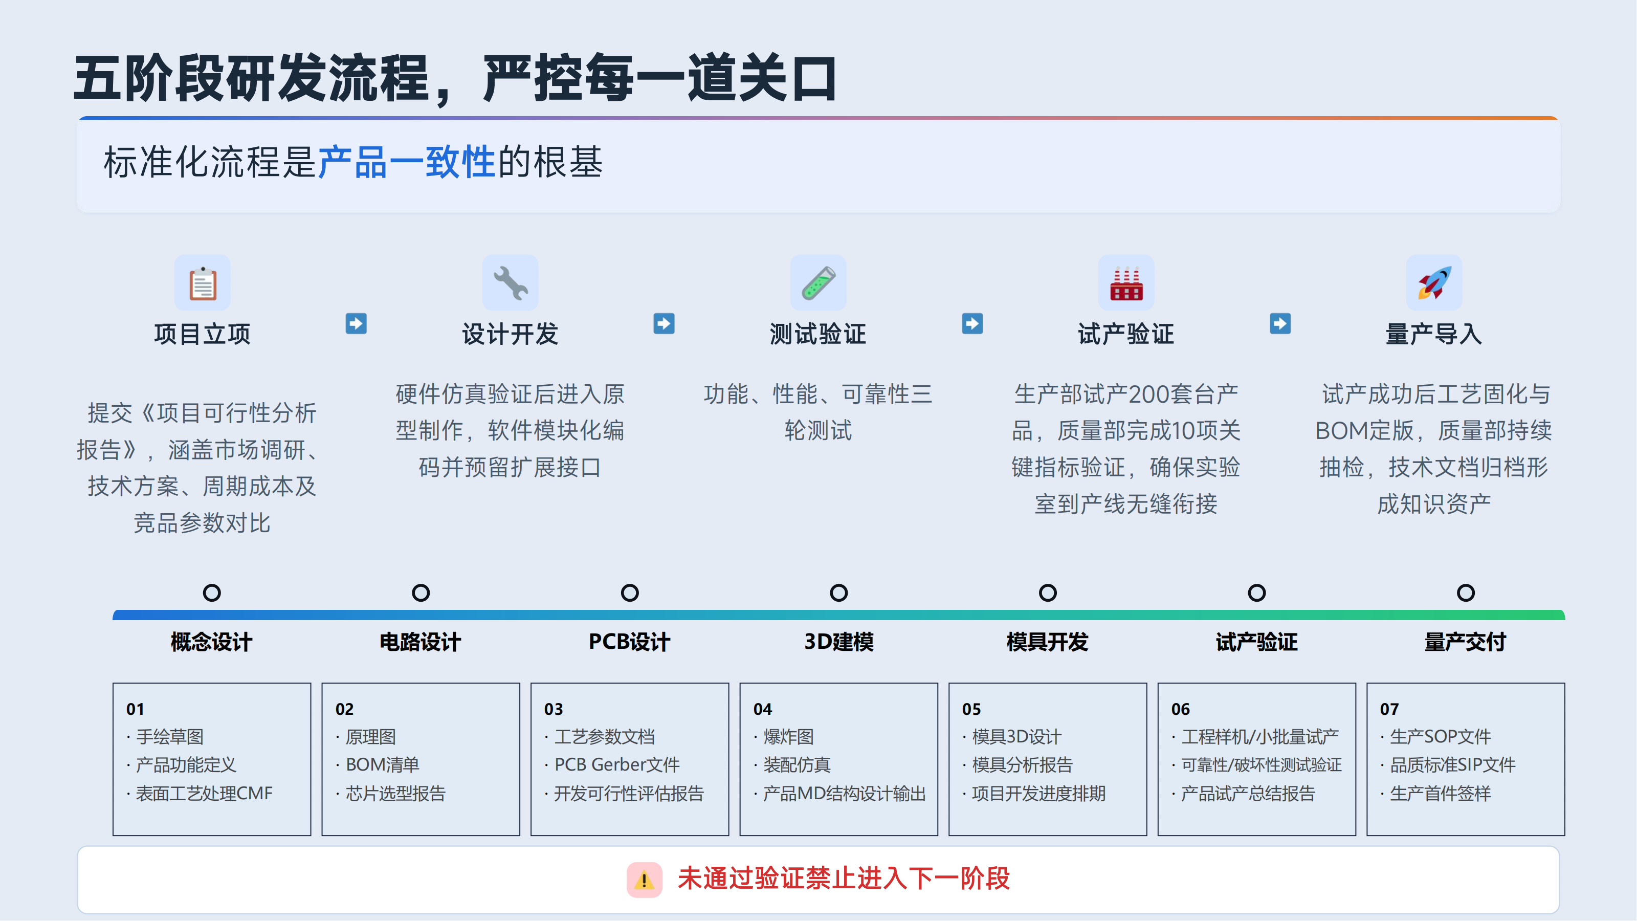
Task: Click the wrench icon above 设计开发
Action: (x=510, y=283)
